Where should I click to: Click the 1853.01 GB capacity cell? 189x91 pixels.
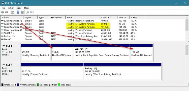pos(107,39)
